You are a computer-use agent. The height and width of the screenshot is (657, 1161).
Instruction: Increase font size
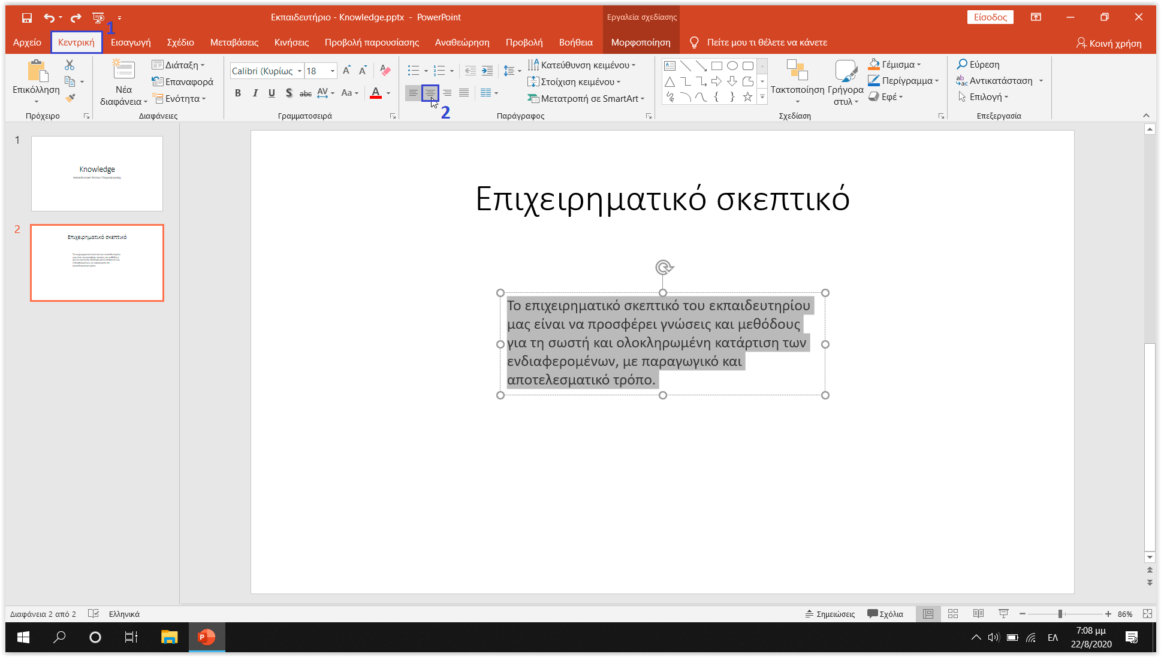click(x=346, y=71)
